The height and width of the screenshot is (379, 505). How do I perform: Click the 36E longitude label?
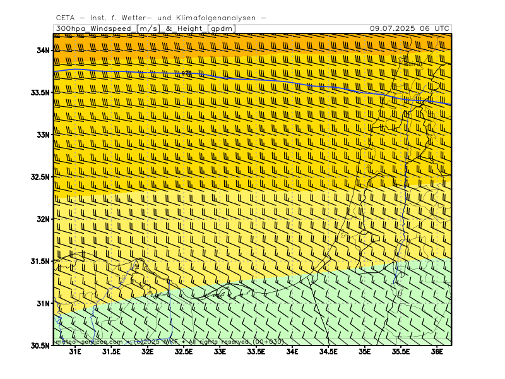click(x=437, y=352)
